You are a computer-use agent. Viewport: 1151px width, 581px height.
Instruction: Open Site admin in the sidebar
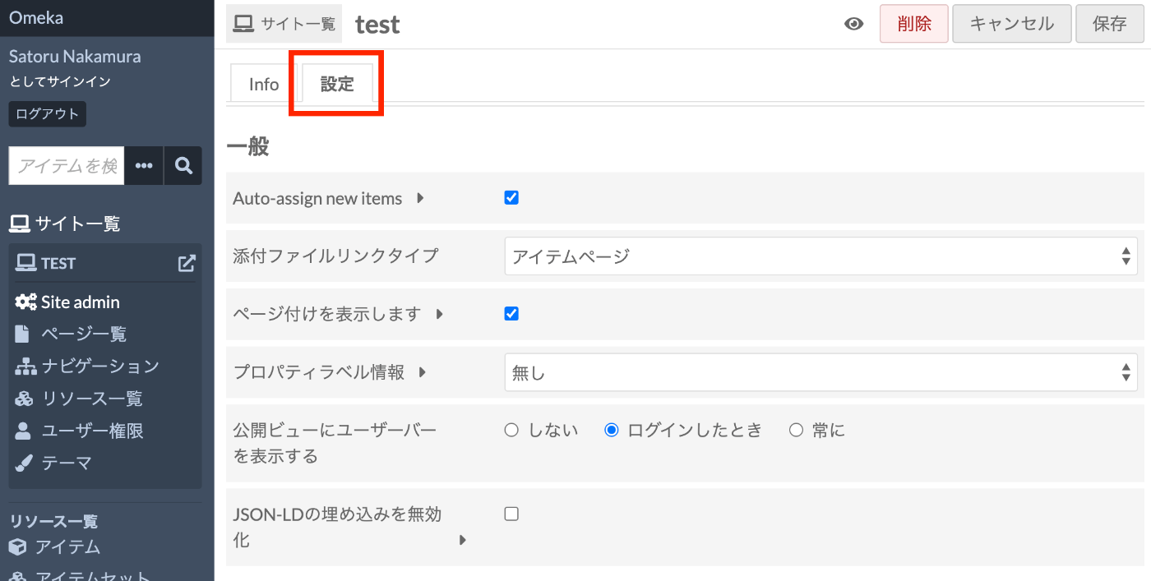click(67, 302)
